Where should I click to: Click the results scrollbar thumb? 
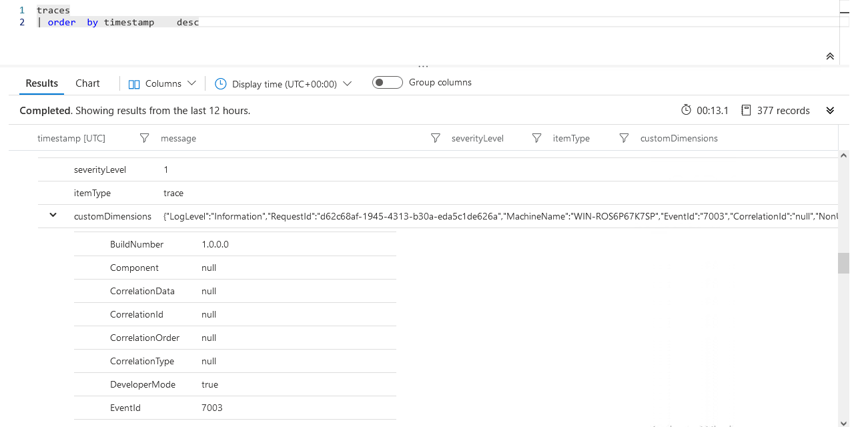(843, 263)
